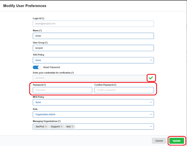Image resolution: width=187 pixels, height=146 pixels.
Task: Focus the Login Id field
Action: click(93, 24)
